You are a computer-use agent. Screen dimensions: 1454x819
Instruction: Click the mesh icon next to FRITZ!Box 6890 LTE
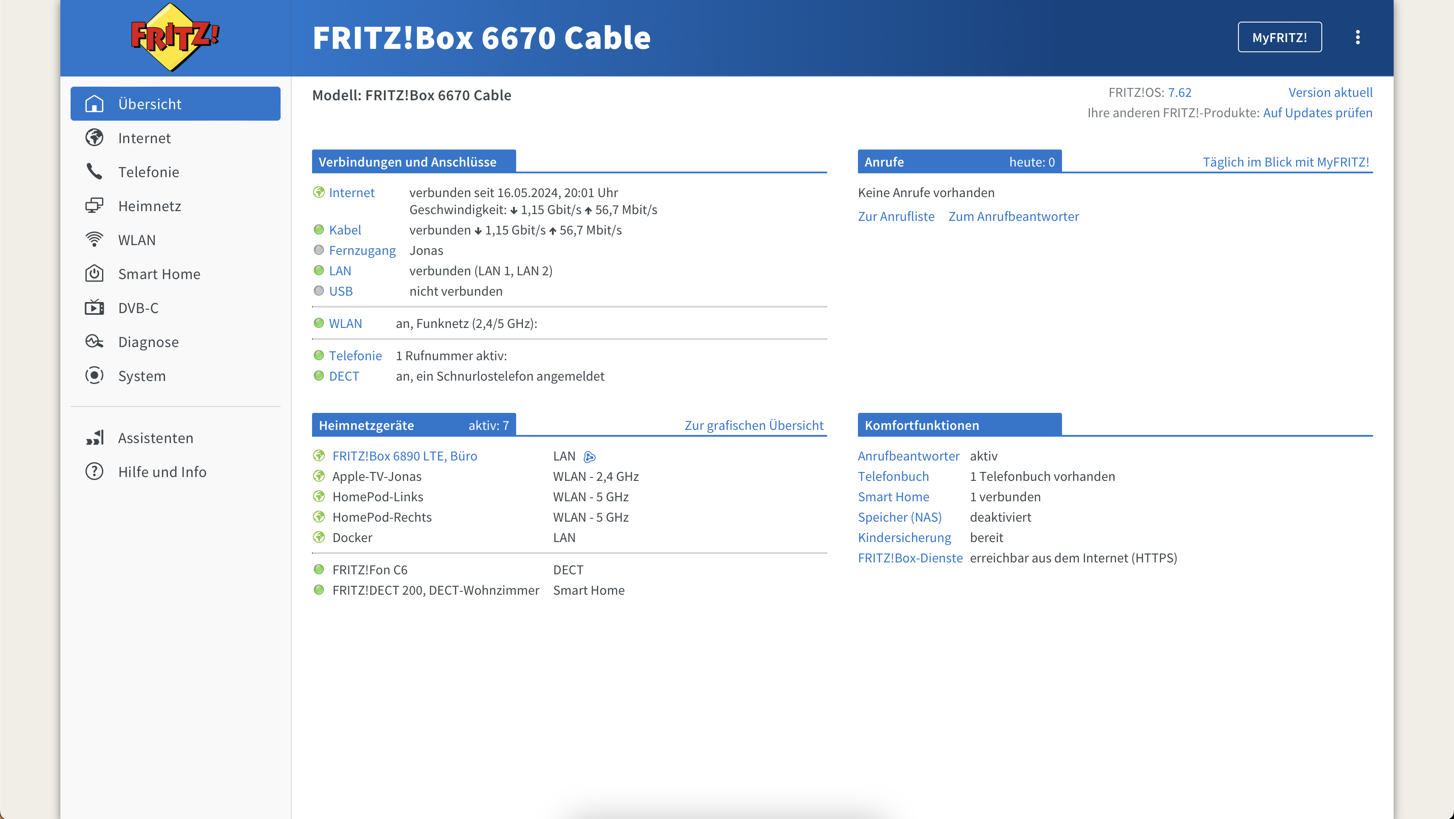(x=590, y=456)
